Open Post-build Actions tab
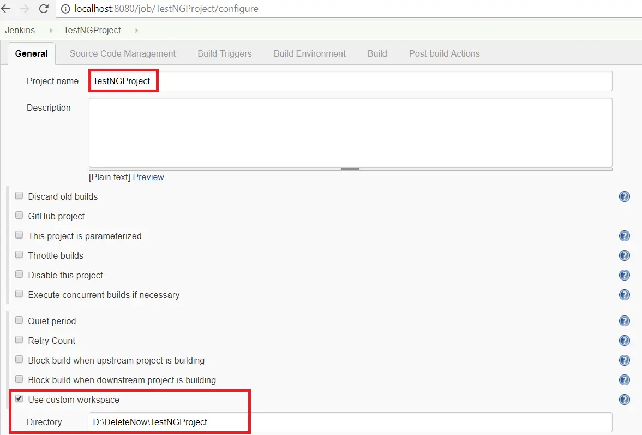The width and height of the screenshot is (642, 435). coord(444,53)
